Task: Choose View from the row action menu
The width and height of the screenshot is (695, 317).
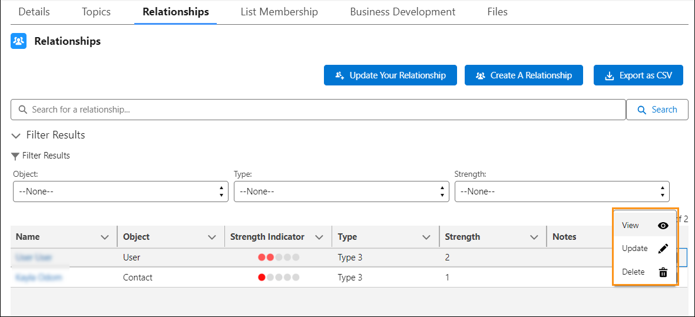Action: (645, 225)
